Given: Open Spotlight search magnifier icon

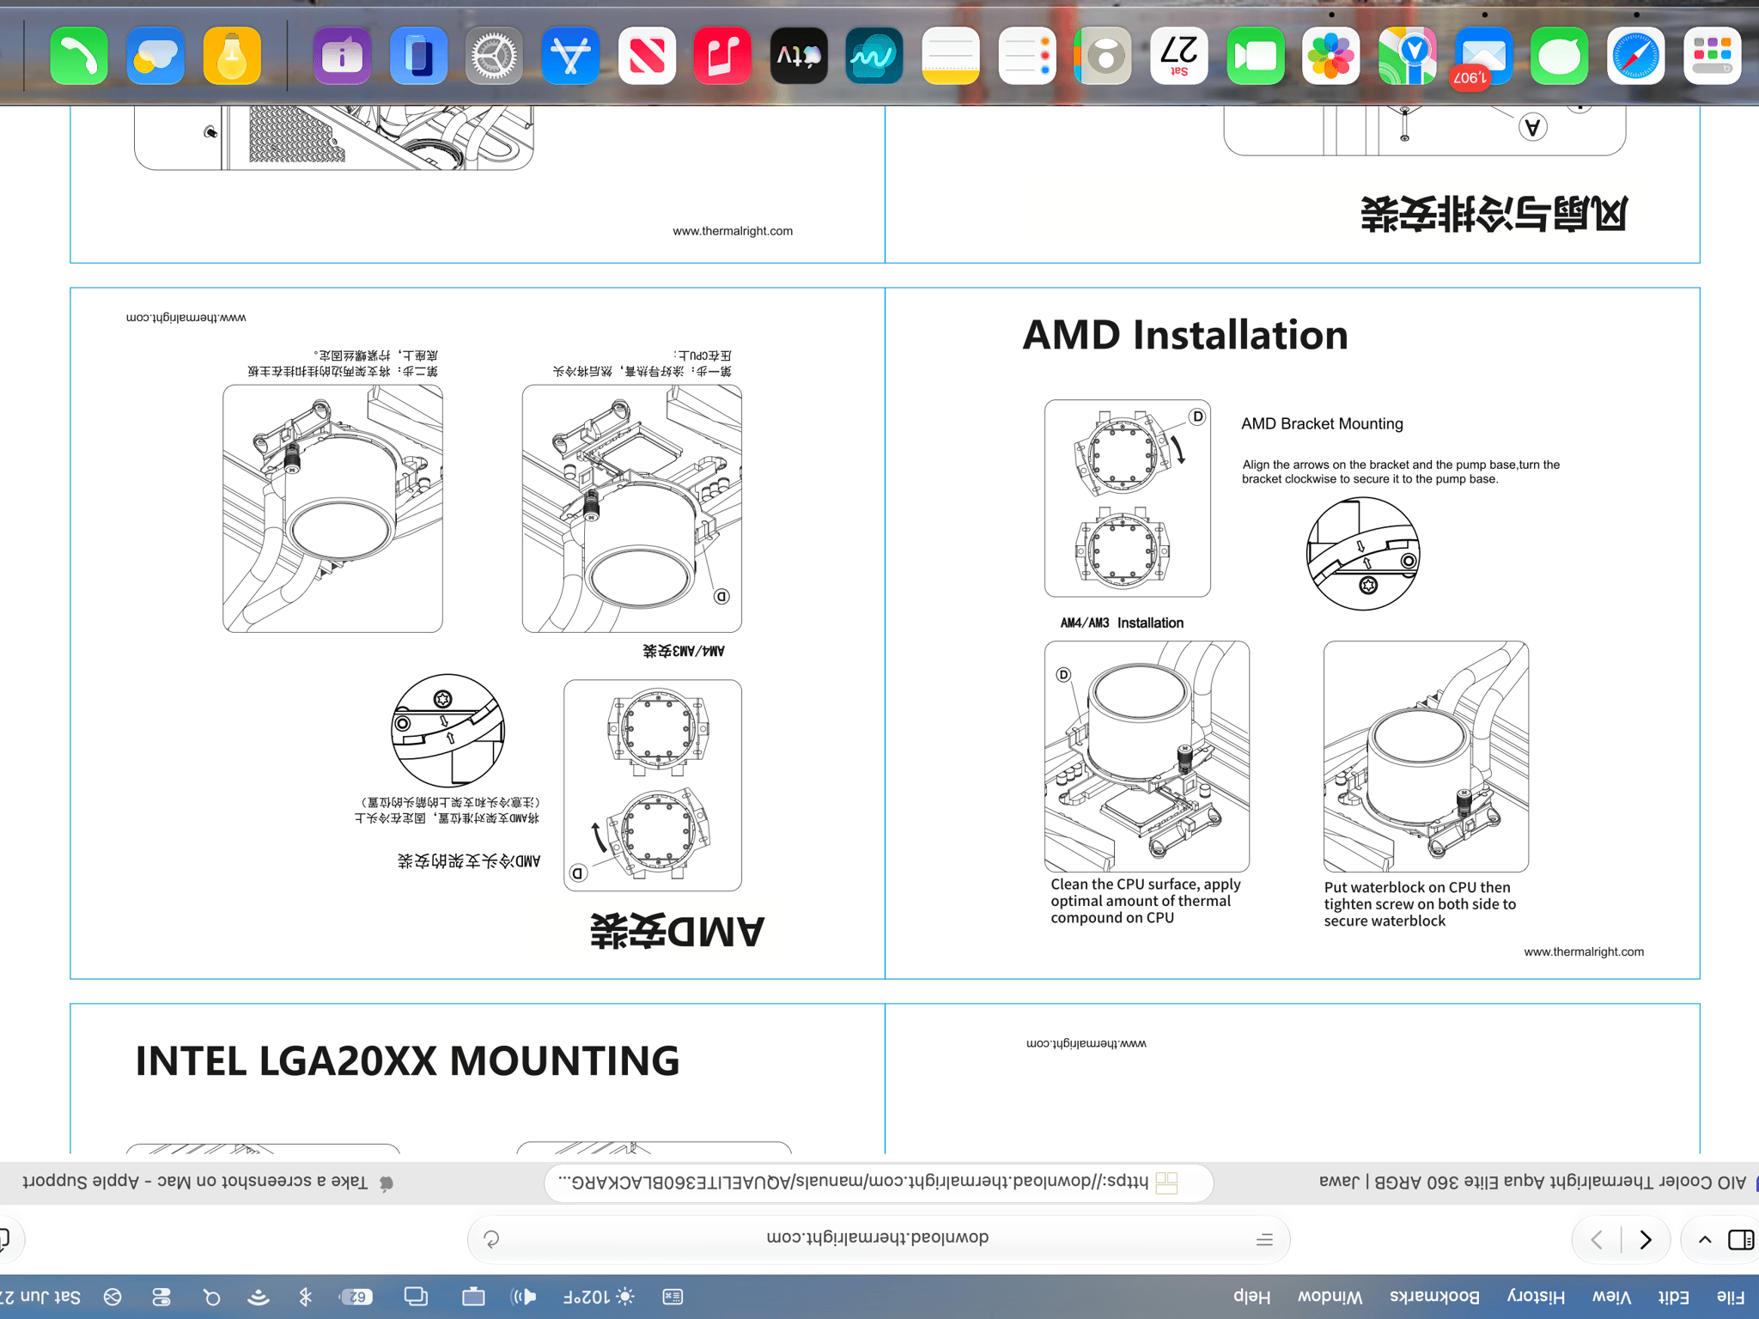Looking at the screenshot, I should tap(212, 1297).
